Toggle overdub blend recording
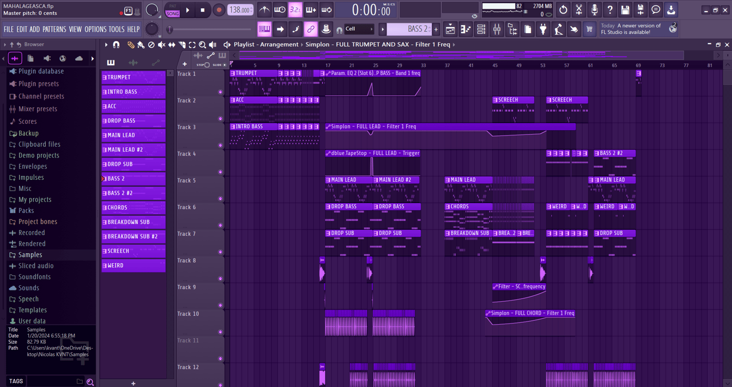This screenshot has height=387, width=732. [311, 10]
